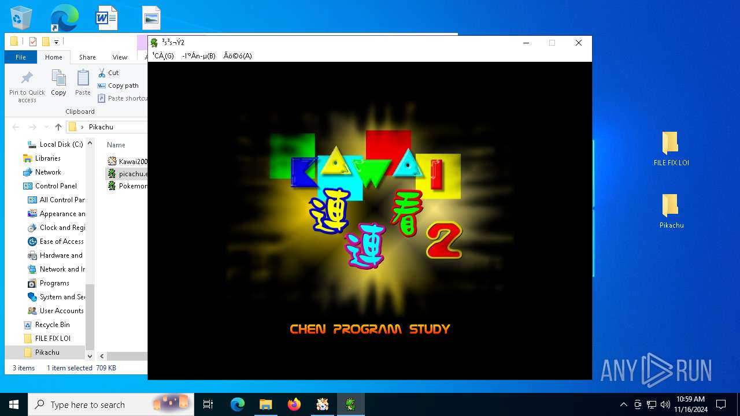Open the image file icon on desktop

click(151, 17)
